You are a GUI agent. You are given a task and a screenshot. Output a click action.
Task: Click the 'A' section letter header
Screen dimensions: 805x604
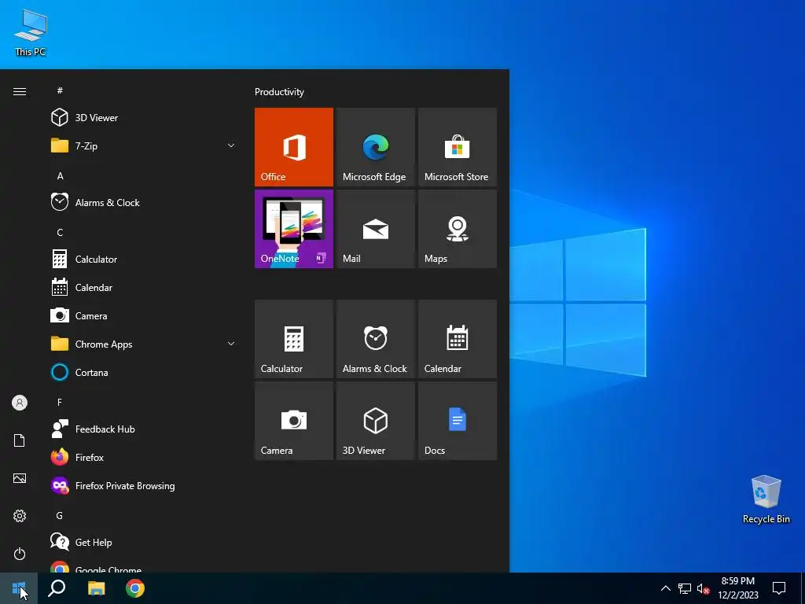coord(60,175)
